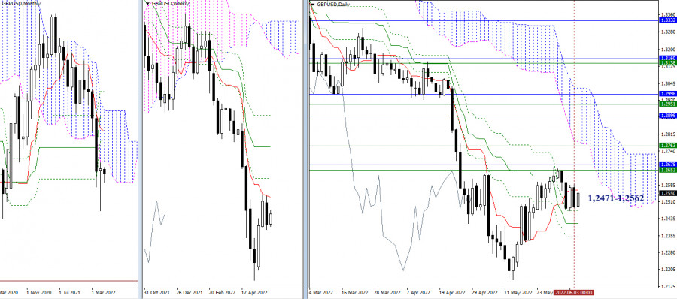
Task: Click the 1,2471-1,2562 text annotation
Action: click(x=615, y=198)
